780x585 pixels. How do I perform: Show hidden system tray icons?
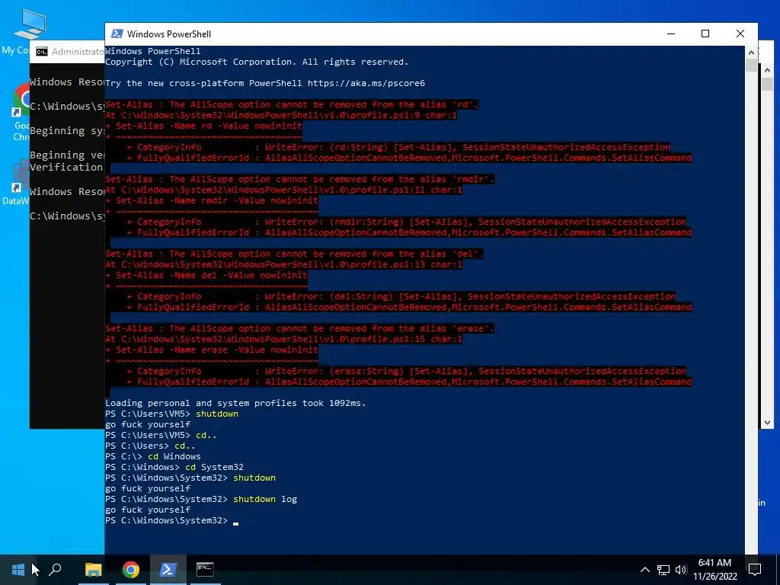pyautogui.click(x=644, y=570)
